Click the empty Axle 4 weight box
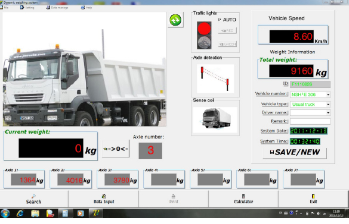 coord(163,179)
